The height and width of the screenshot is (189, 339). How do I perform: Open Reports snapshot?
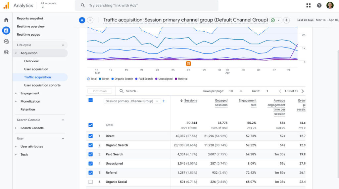30,18
